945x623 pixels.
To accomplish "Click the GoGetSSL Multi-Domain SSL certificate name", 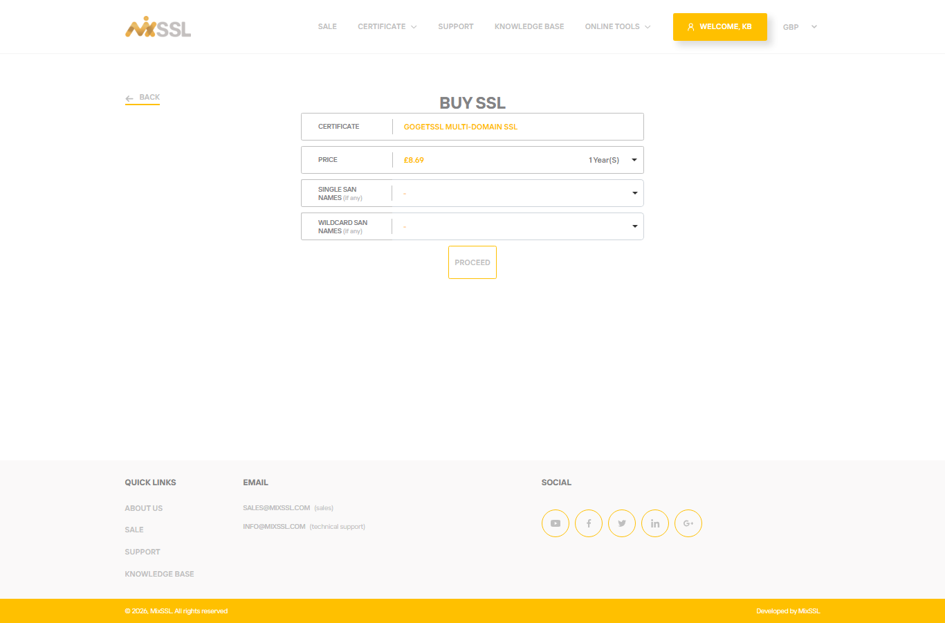I will tap(461, 127).
